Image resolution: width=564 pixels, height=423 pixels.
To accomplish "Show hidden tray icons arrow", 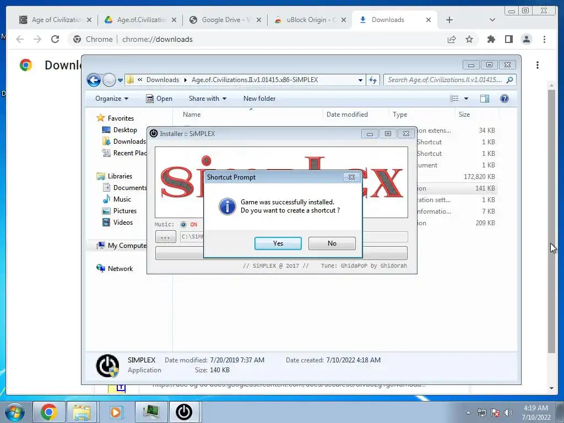I will coord(468,413).
